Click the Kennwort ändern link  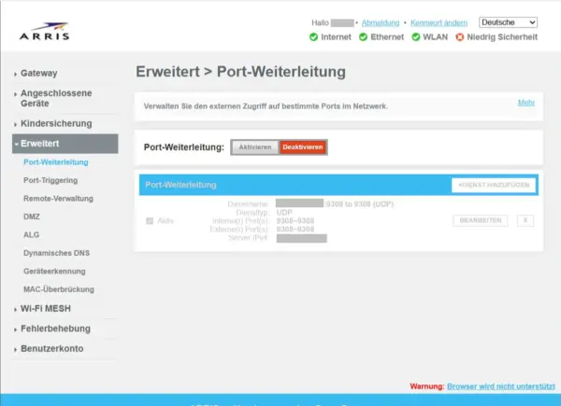[x=439, y=22]
